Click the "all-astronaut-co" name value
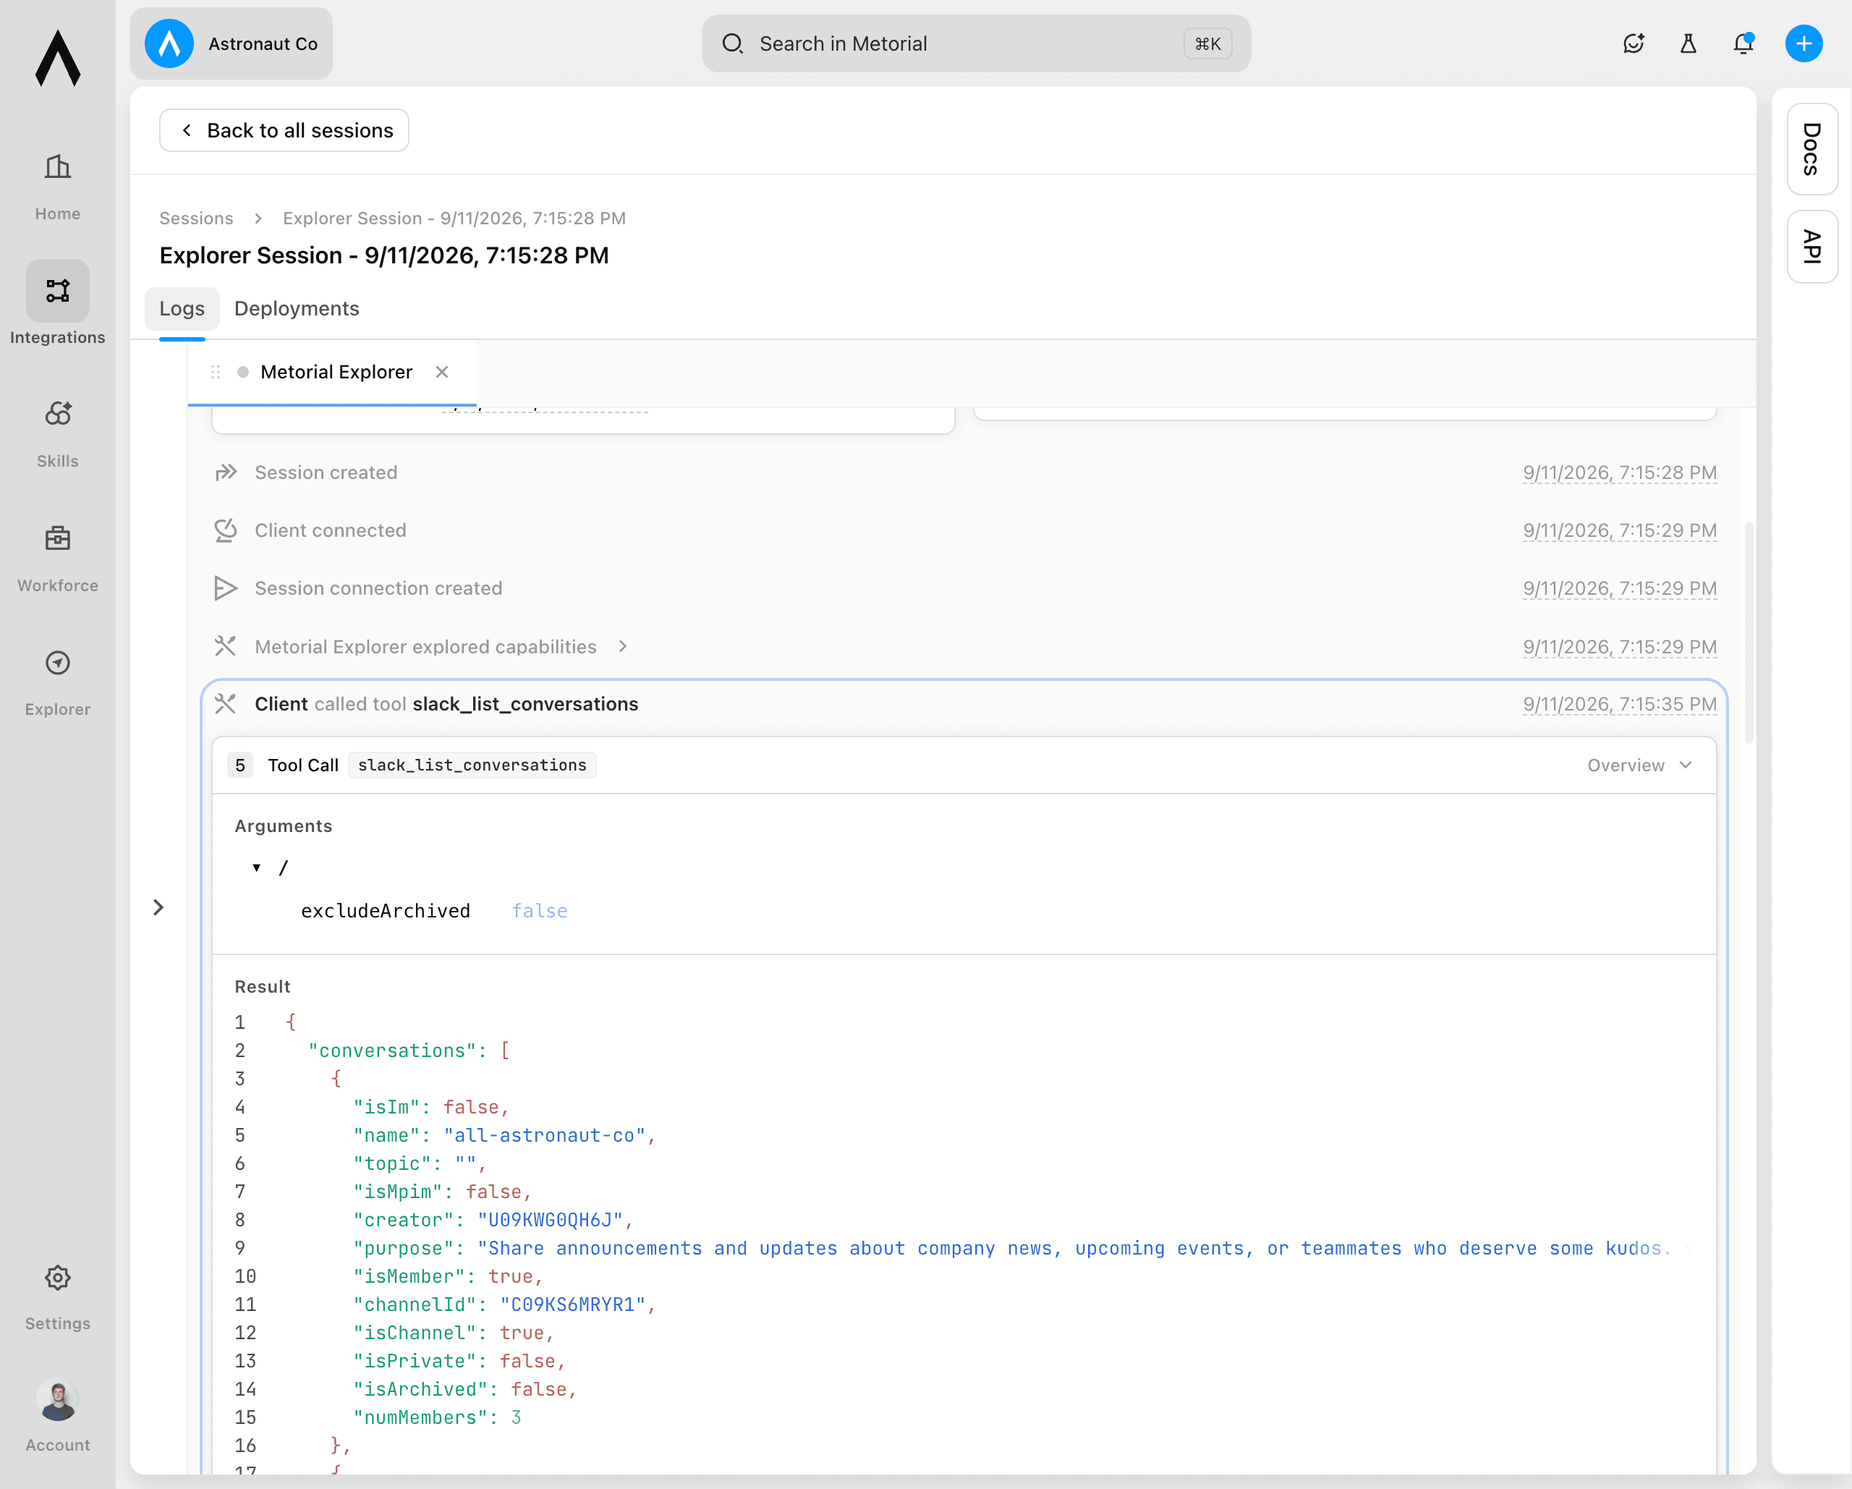 coord(544,1135)
